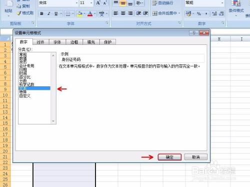Open the font name dropdown (宋体)
The width and height of the screenshot is (250, 187).
click(77, 3)
